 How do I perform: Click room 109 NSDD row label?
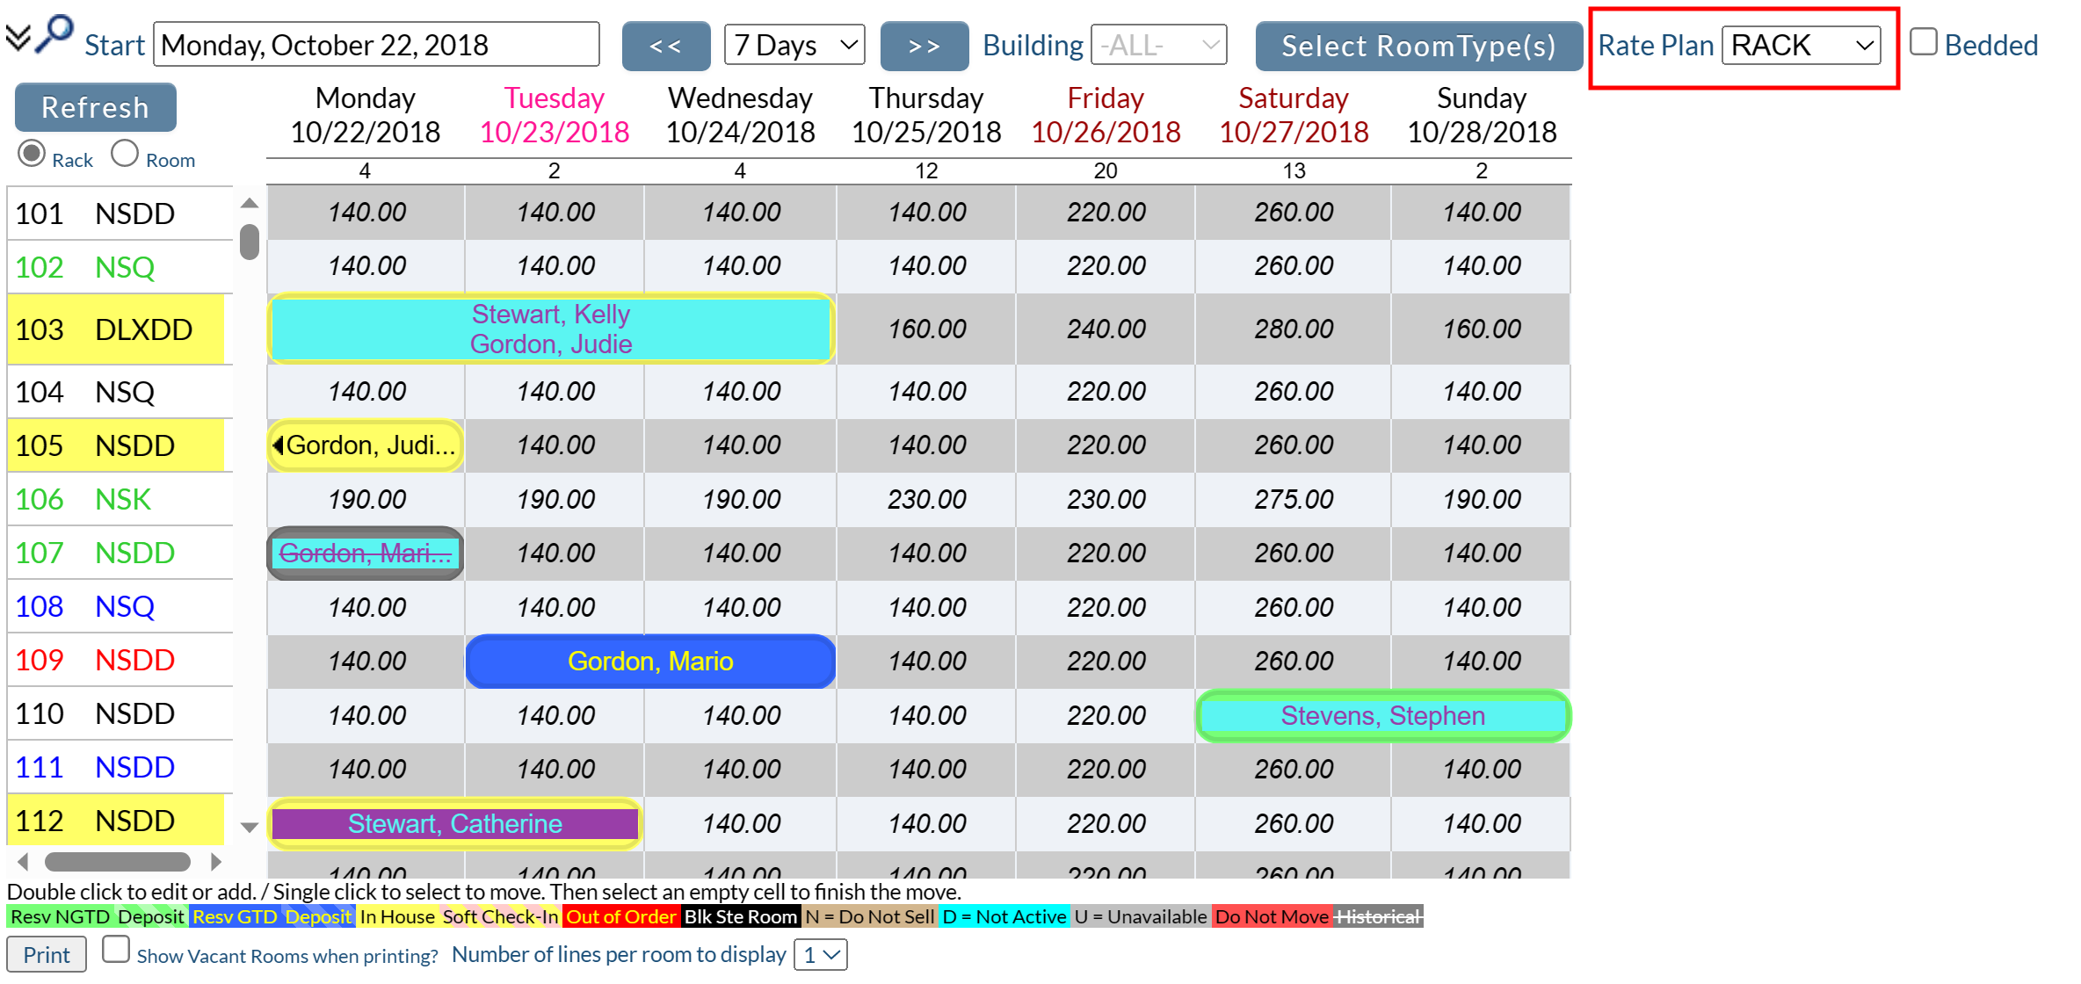(120, 660)
